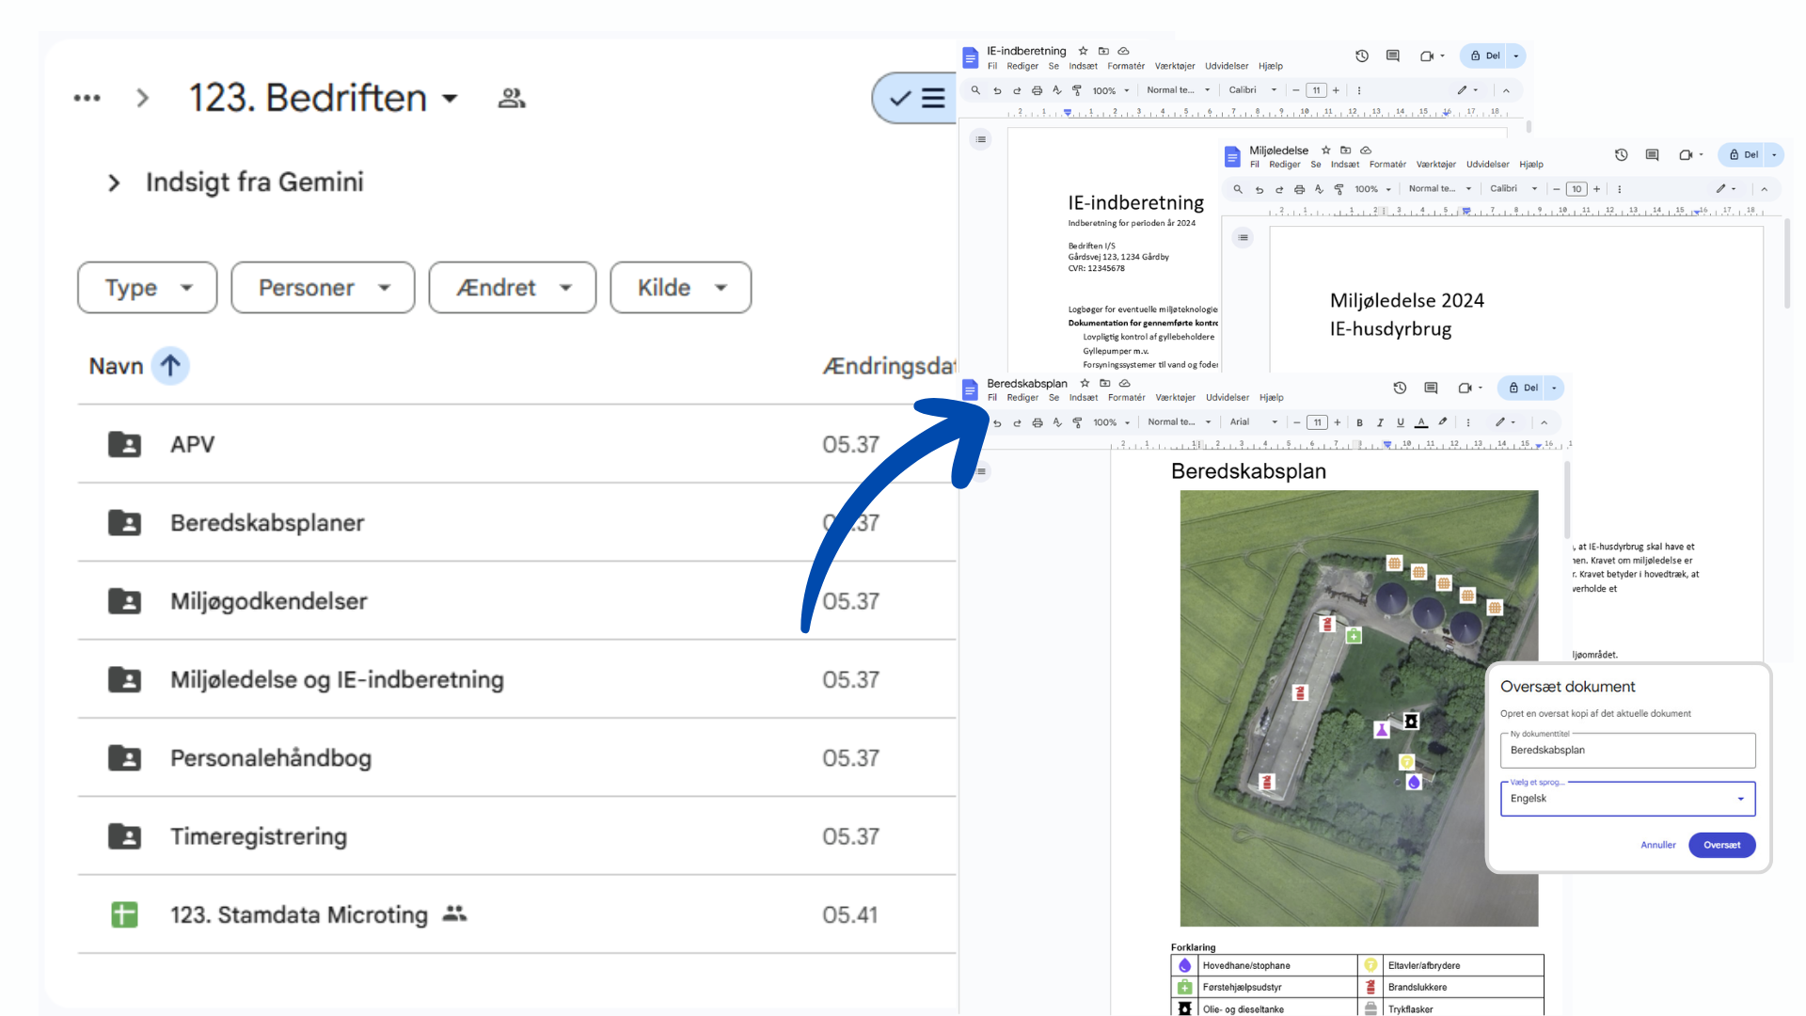Click highlight color in Beredskabsplan toolbar
The height and width of the screenshot is (1016, 1806).
pyautogui.click(x=1442, y=422)
